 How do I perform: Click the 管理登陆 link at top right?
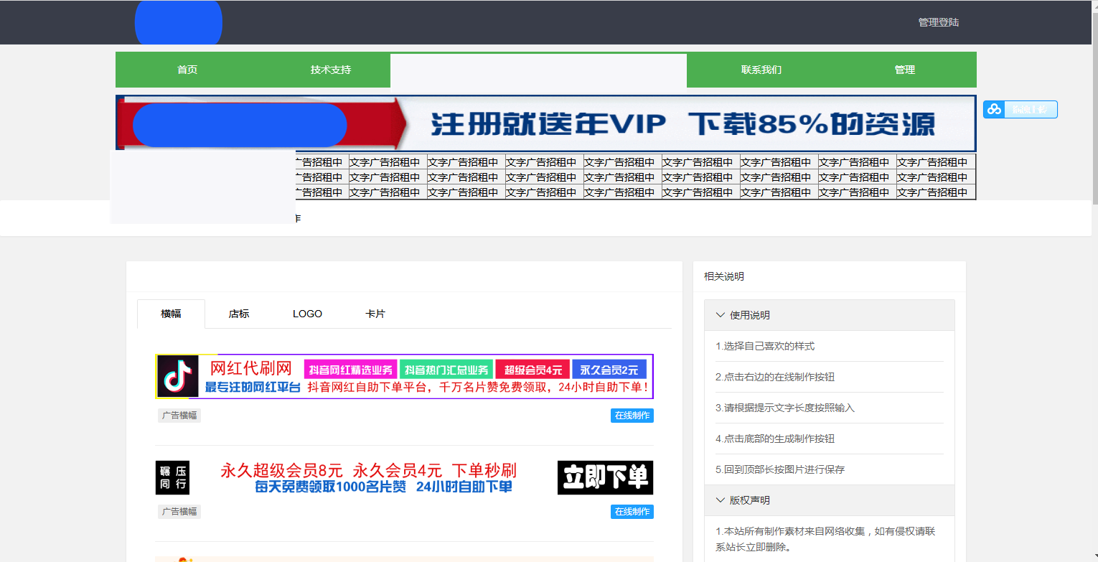pyautogui.click(x=937, y=22)
